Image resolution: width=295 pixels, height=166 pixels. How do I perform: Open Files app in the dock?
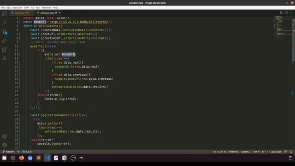4,158
